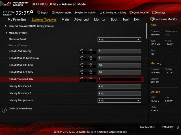Viewport: 181px width, 135px height.
Task: Open the MyFavorite(F3) folder icon
Action: coord(53,12)
